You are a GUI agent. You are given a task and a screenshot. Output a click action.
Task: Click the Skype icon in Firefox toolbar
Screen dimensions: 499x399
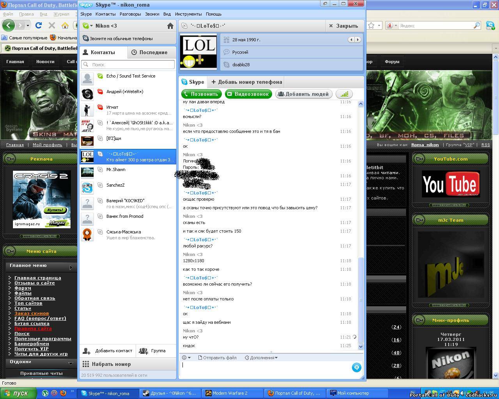click(490, 25)
